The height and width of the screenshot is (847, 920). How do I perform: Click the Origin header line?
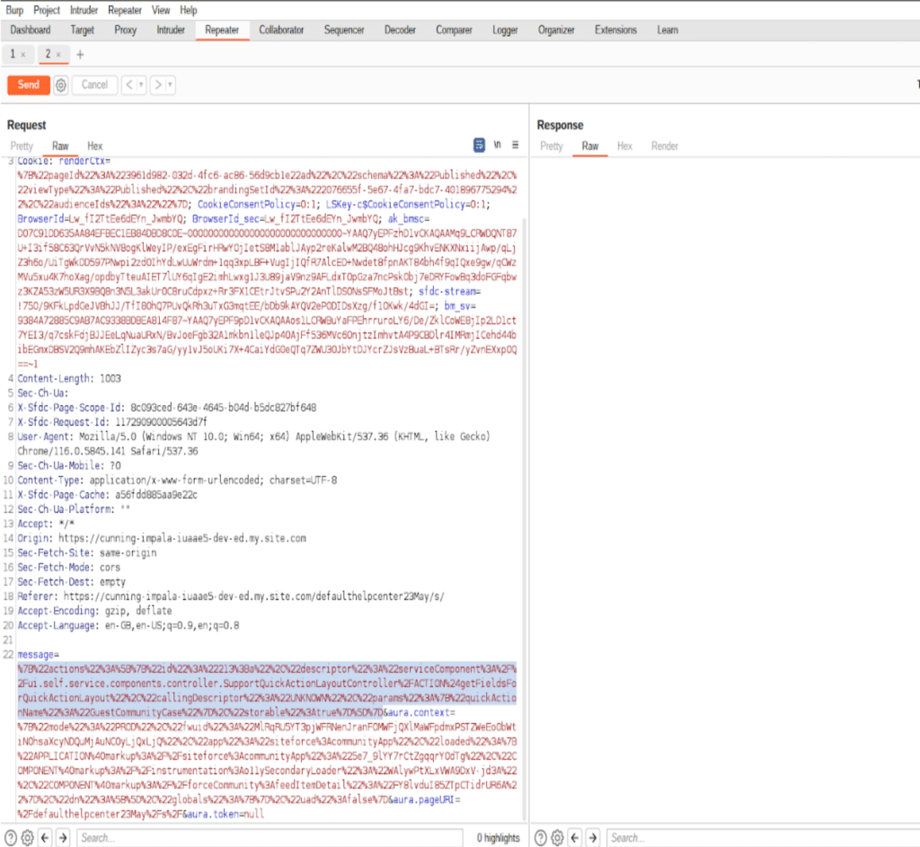coord(162,538)
